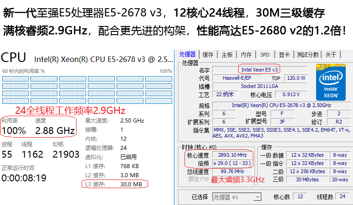
Task: Click the specification field E5-2678 v3 @ 2.50GHz
Action: pyautogui.click(x=281, y=105)
